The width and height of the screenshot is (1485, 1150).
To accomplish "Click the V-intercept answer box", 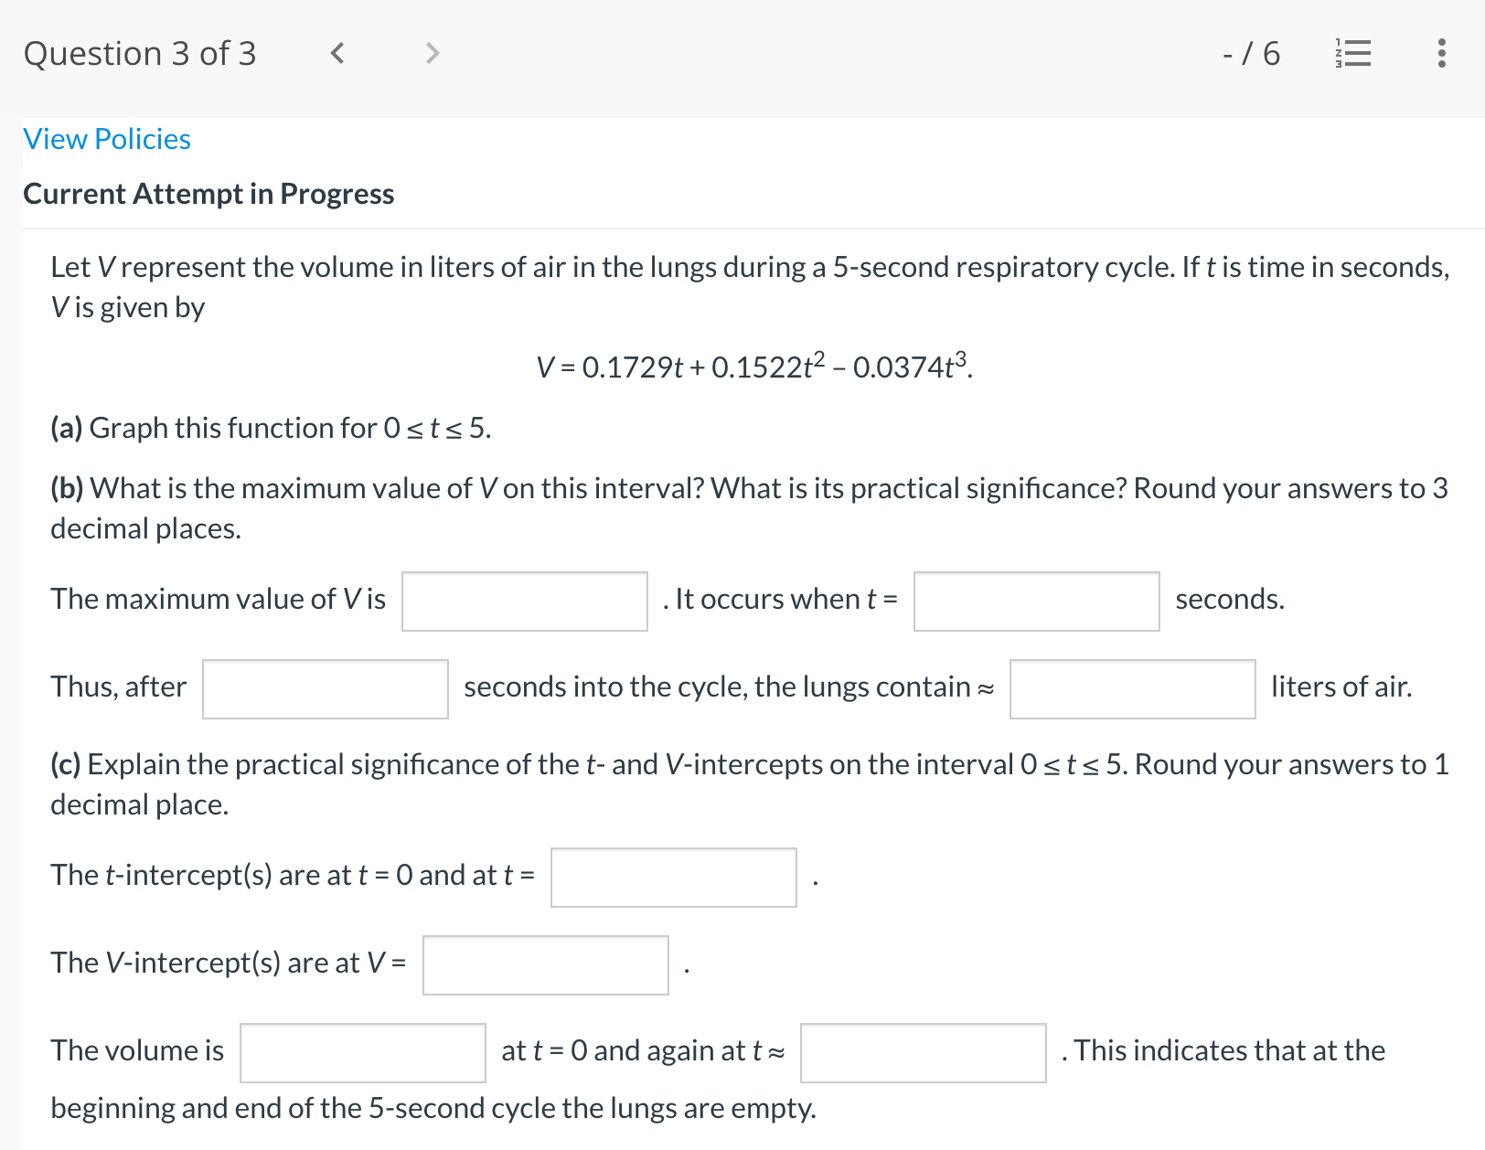I will 545,964.
